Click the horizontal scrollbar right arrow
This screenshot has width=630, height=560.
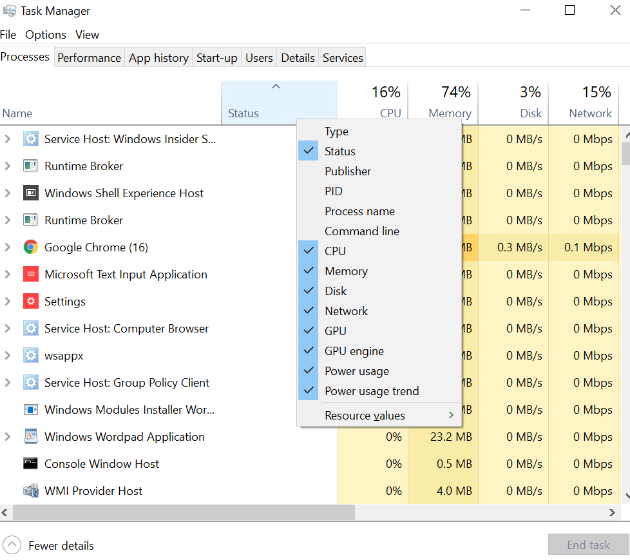(612, 512)
